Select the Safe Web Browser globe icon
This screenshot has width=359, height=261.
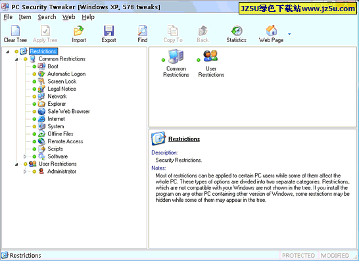tap(41, 112)
